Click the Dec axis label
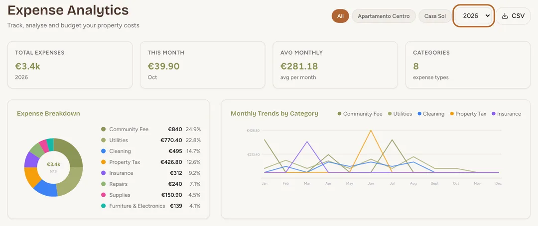 499,184
